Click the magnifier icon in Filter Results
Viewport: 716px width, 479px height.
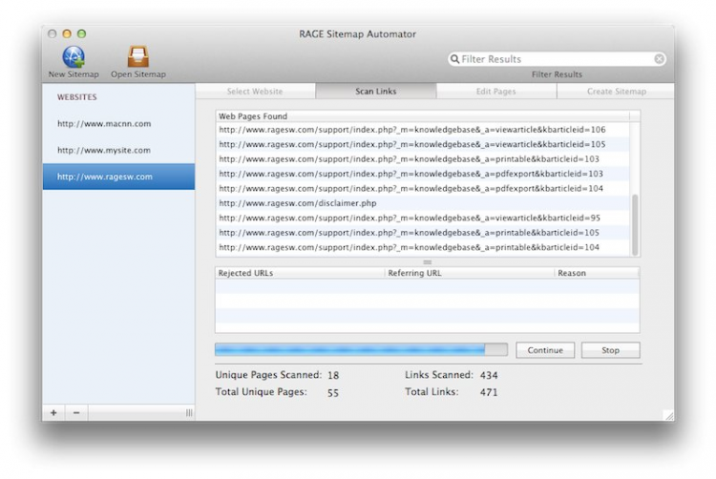pyautogui.click(x=454, y=59)
